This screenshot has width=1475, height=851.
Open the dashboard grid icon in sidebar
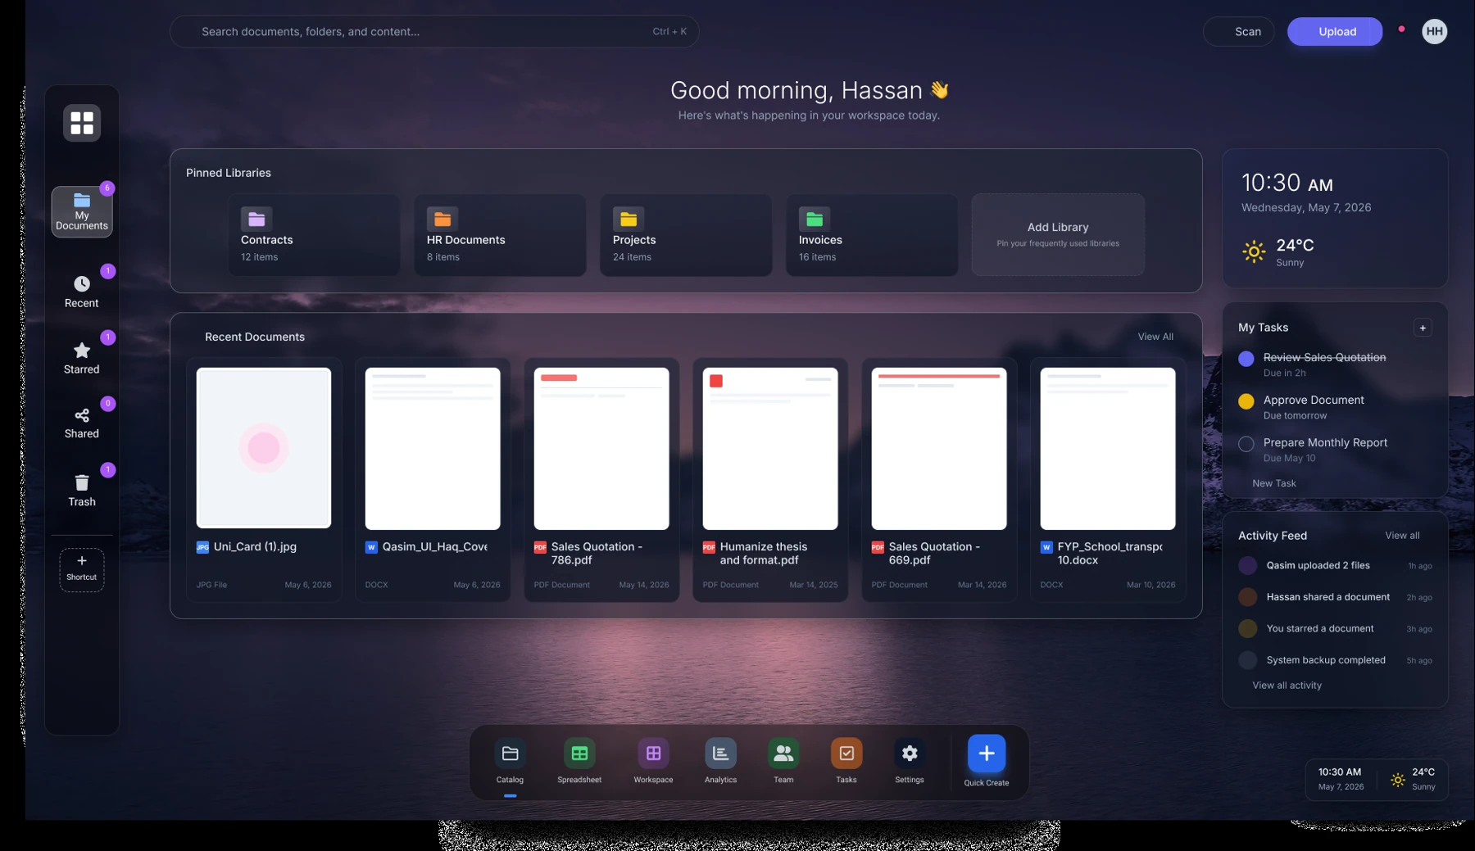pyautogui.click(x=82, y=123)
